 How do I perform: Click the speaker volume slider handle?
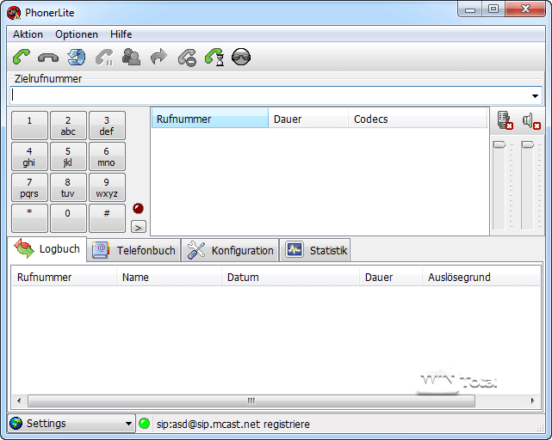[x=527, y=144]
